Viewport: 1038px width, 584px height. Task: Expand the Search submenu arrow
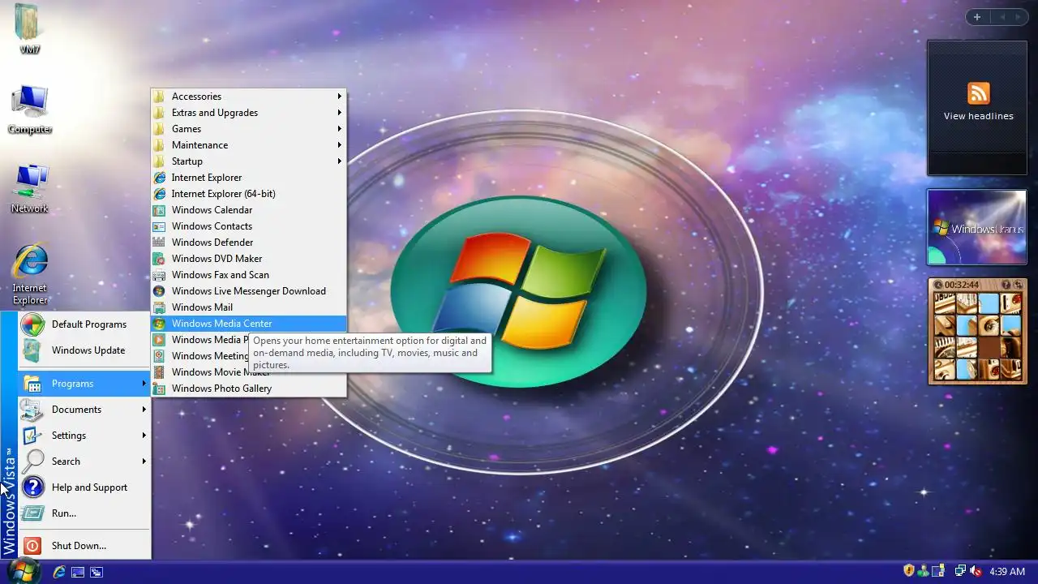click(144, 462)
